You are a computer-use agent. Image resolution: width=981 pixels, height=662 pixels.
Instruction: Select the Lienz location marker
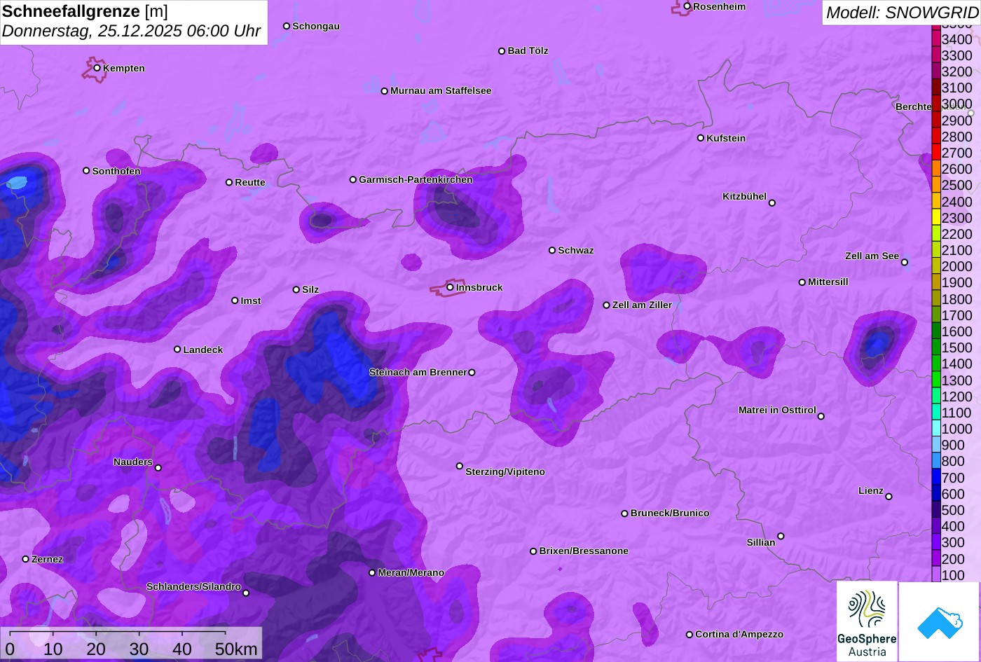click(x=889, y=497)
